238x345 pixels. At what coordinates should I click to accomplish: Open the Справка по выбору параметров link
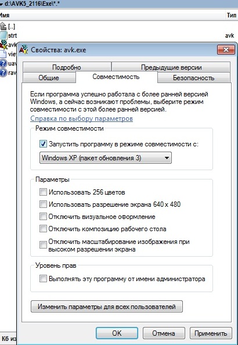point(81,118)
